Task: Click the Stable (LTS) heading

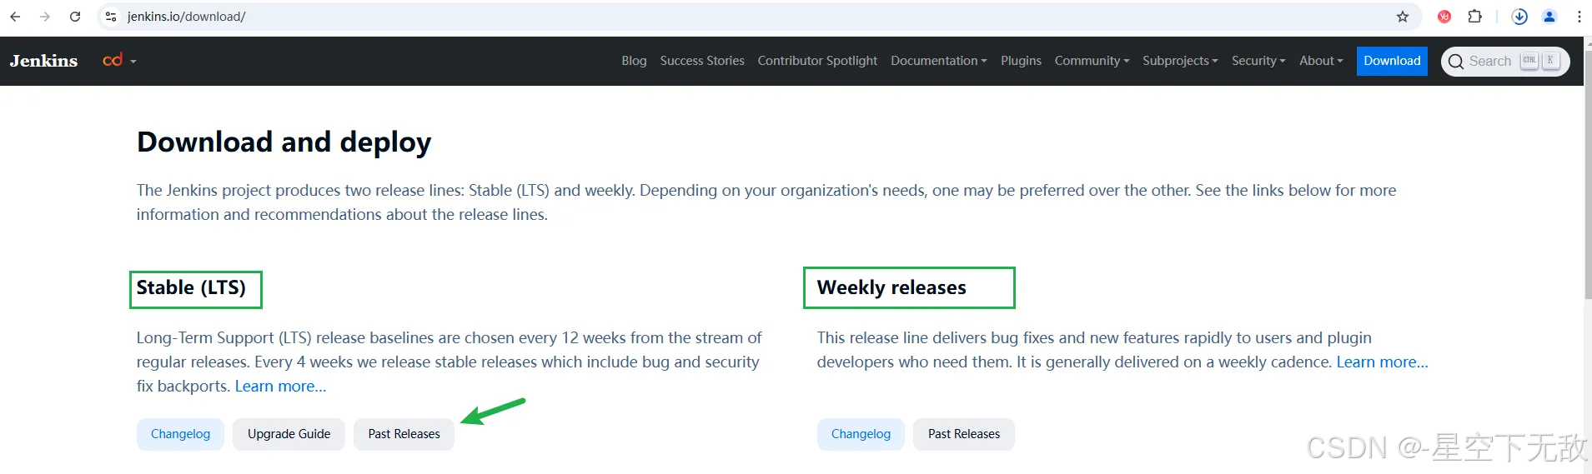Action: (x=191, y=288)
